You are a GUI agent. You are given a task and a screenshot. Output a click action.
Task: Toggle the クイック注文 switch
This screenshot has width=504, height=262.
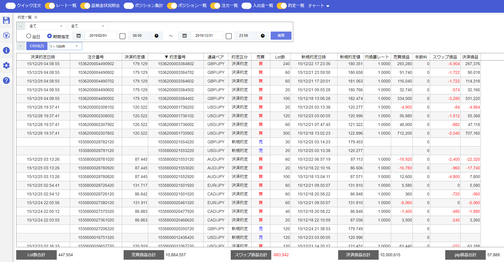(x=10, y=6)
